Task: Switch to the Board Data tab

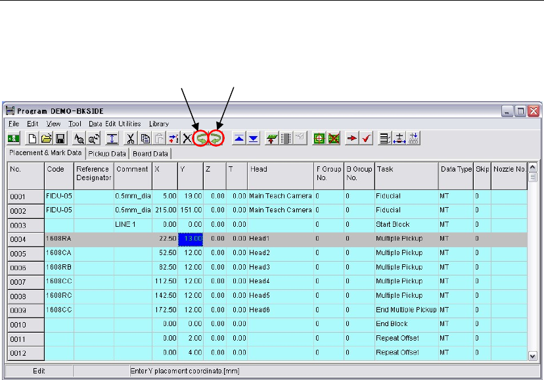Action: 150,154
